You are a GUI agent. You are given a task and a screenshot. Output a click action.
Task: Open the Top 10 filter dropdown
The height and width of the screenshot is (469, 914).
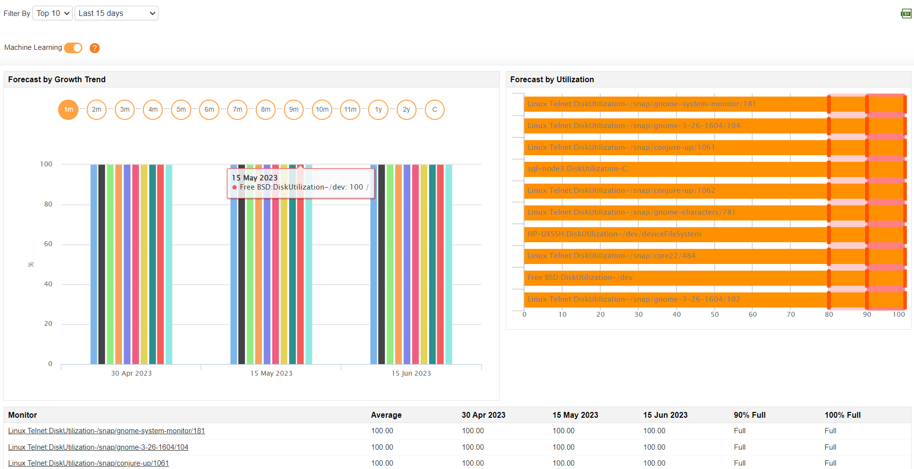click(x=52, y=13)
